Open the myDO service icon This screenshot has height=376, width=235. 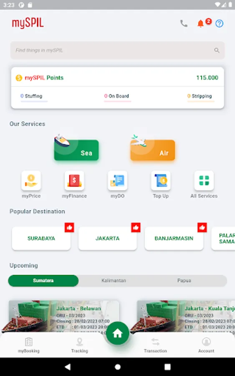[117, 180]
